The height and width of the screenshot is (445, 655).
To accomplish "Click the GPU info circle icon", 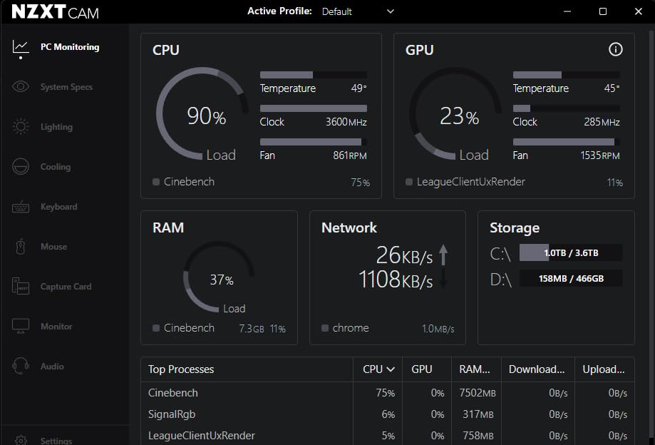I will coord(616,49).
